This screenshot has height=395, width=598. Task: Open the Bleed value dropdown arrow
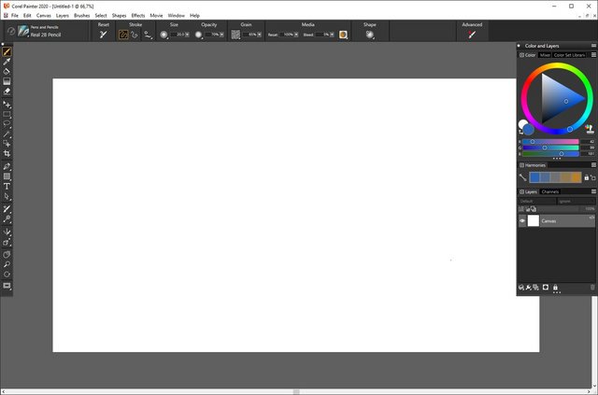point(332,35)
